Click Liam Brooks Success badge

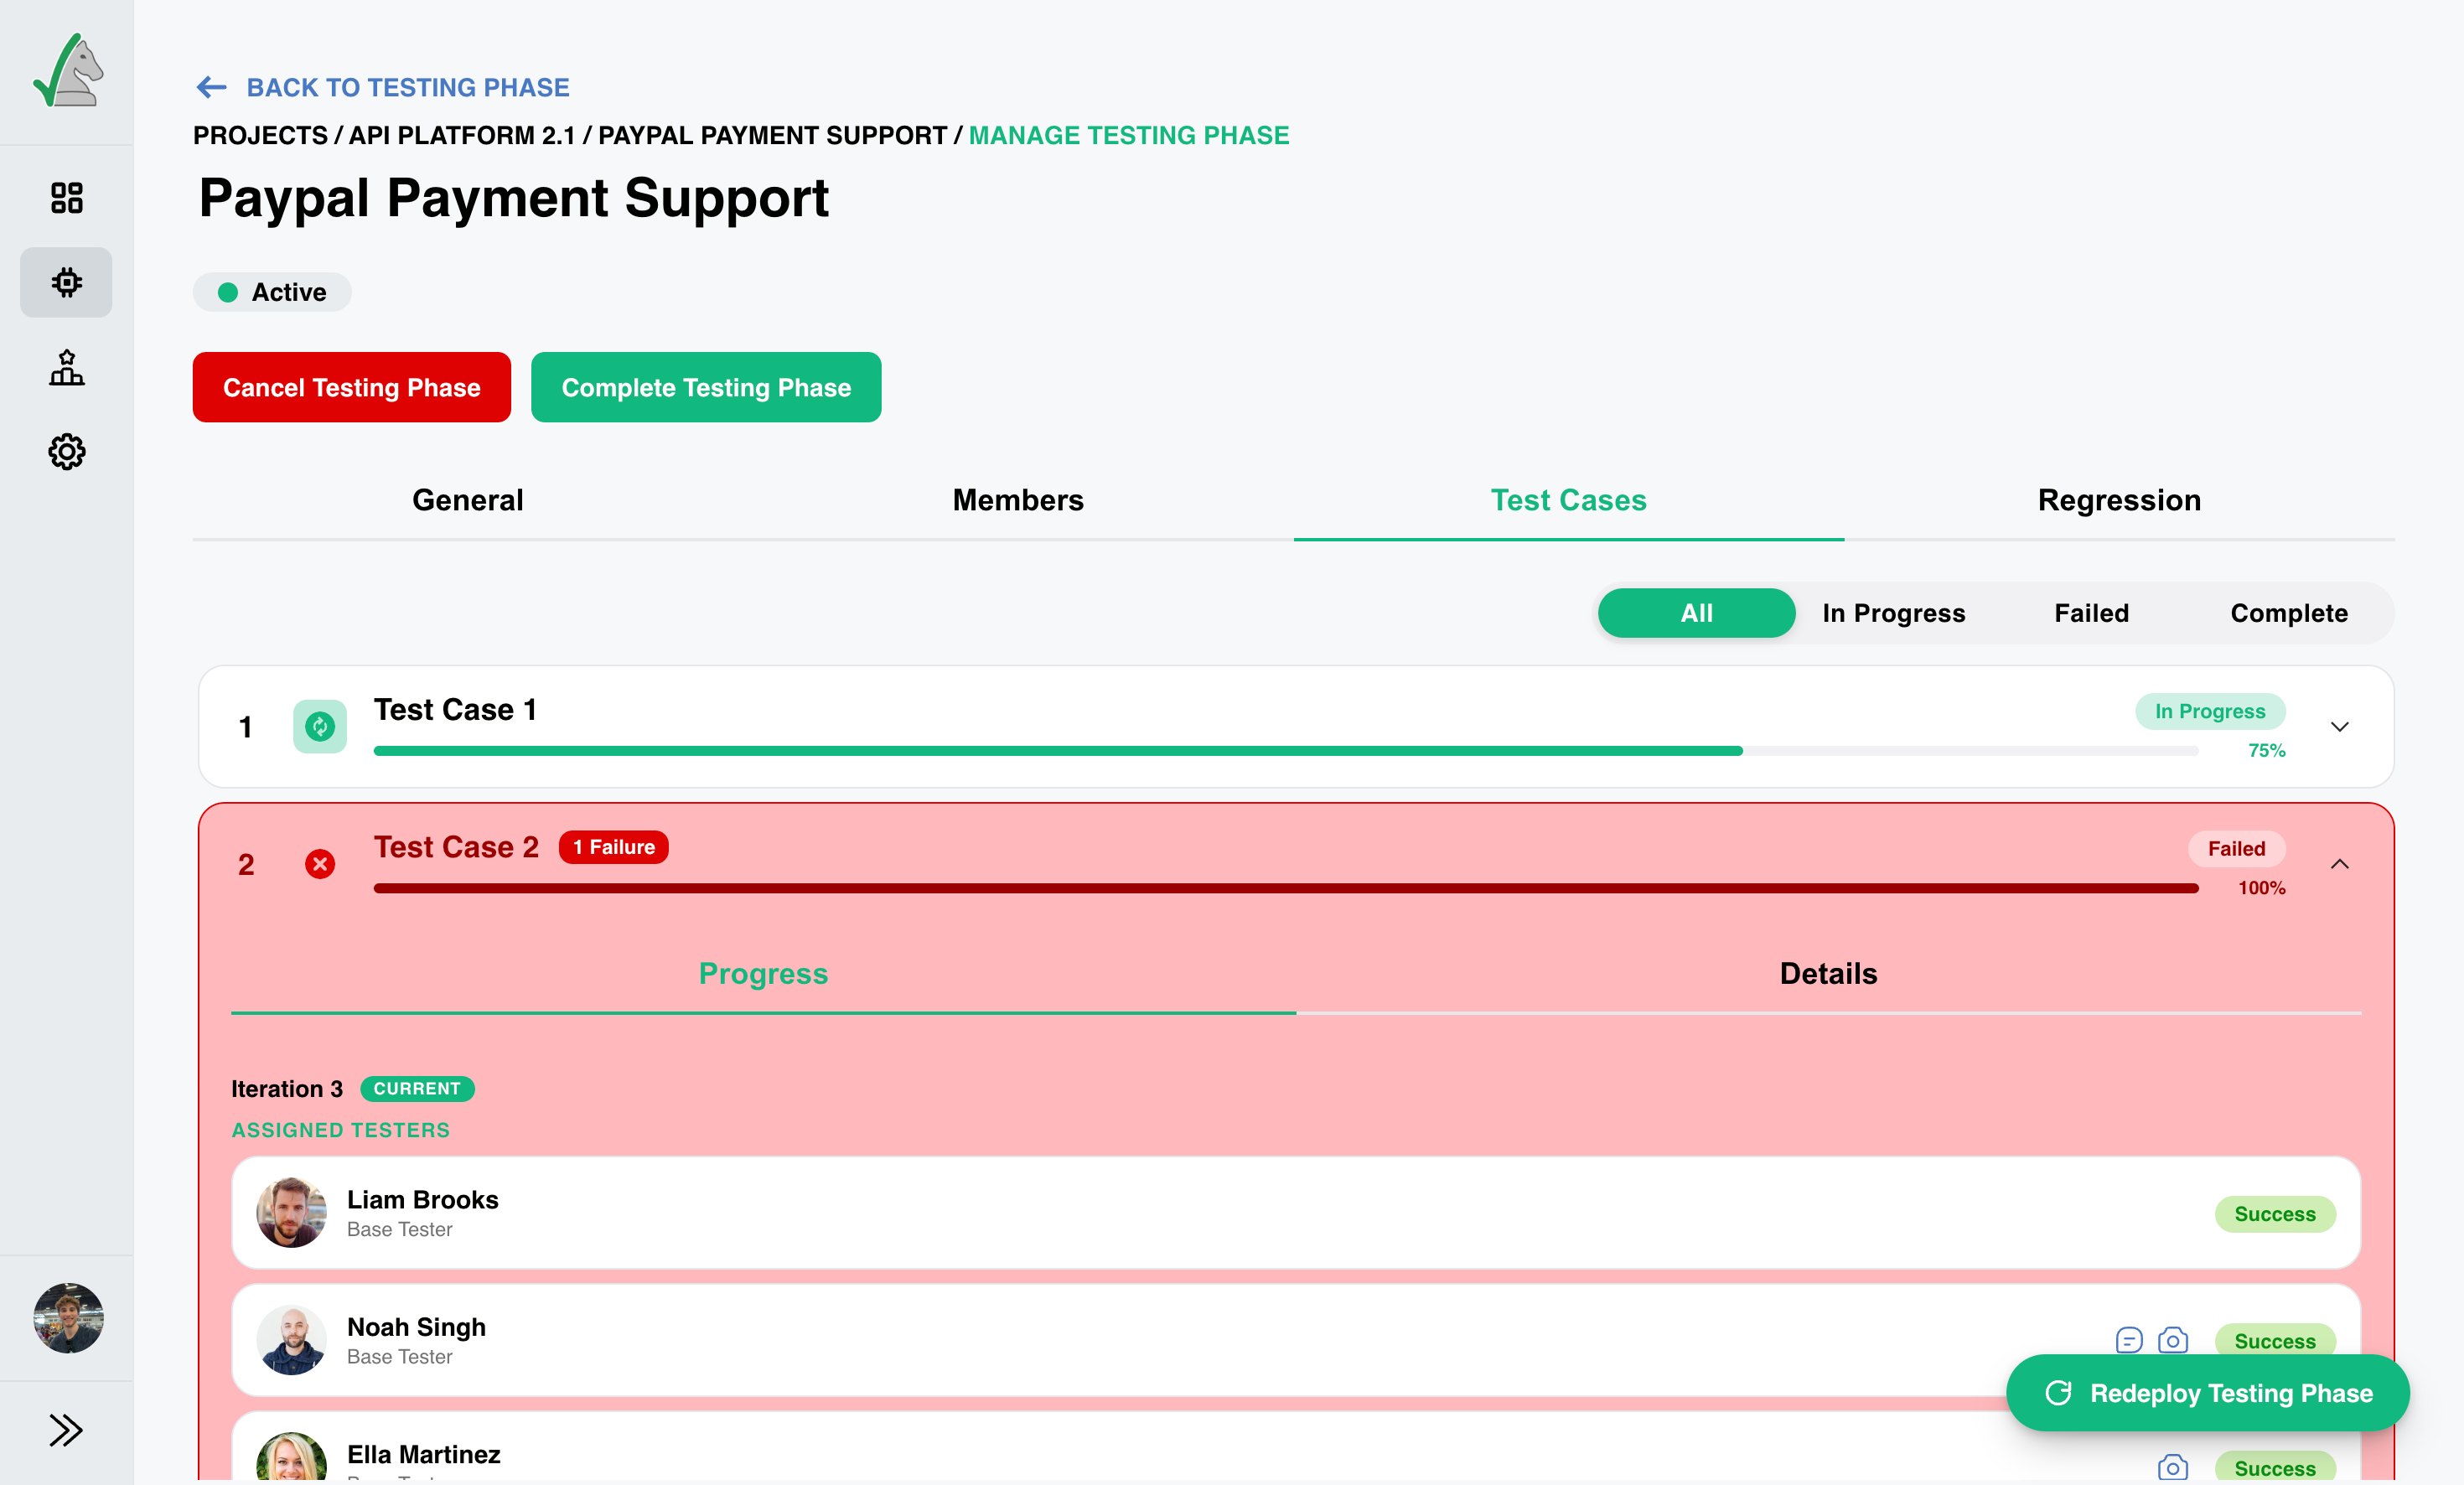(x=2275, y=1214)
